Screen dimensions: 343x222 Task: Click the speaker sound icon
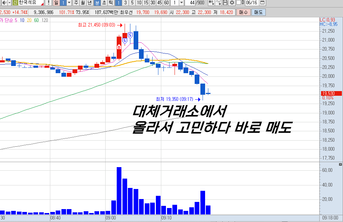(4, 3)
